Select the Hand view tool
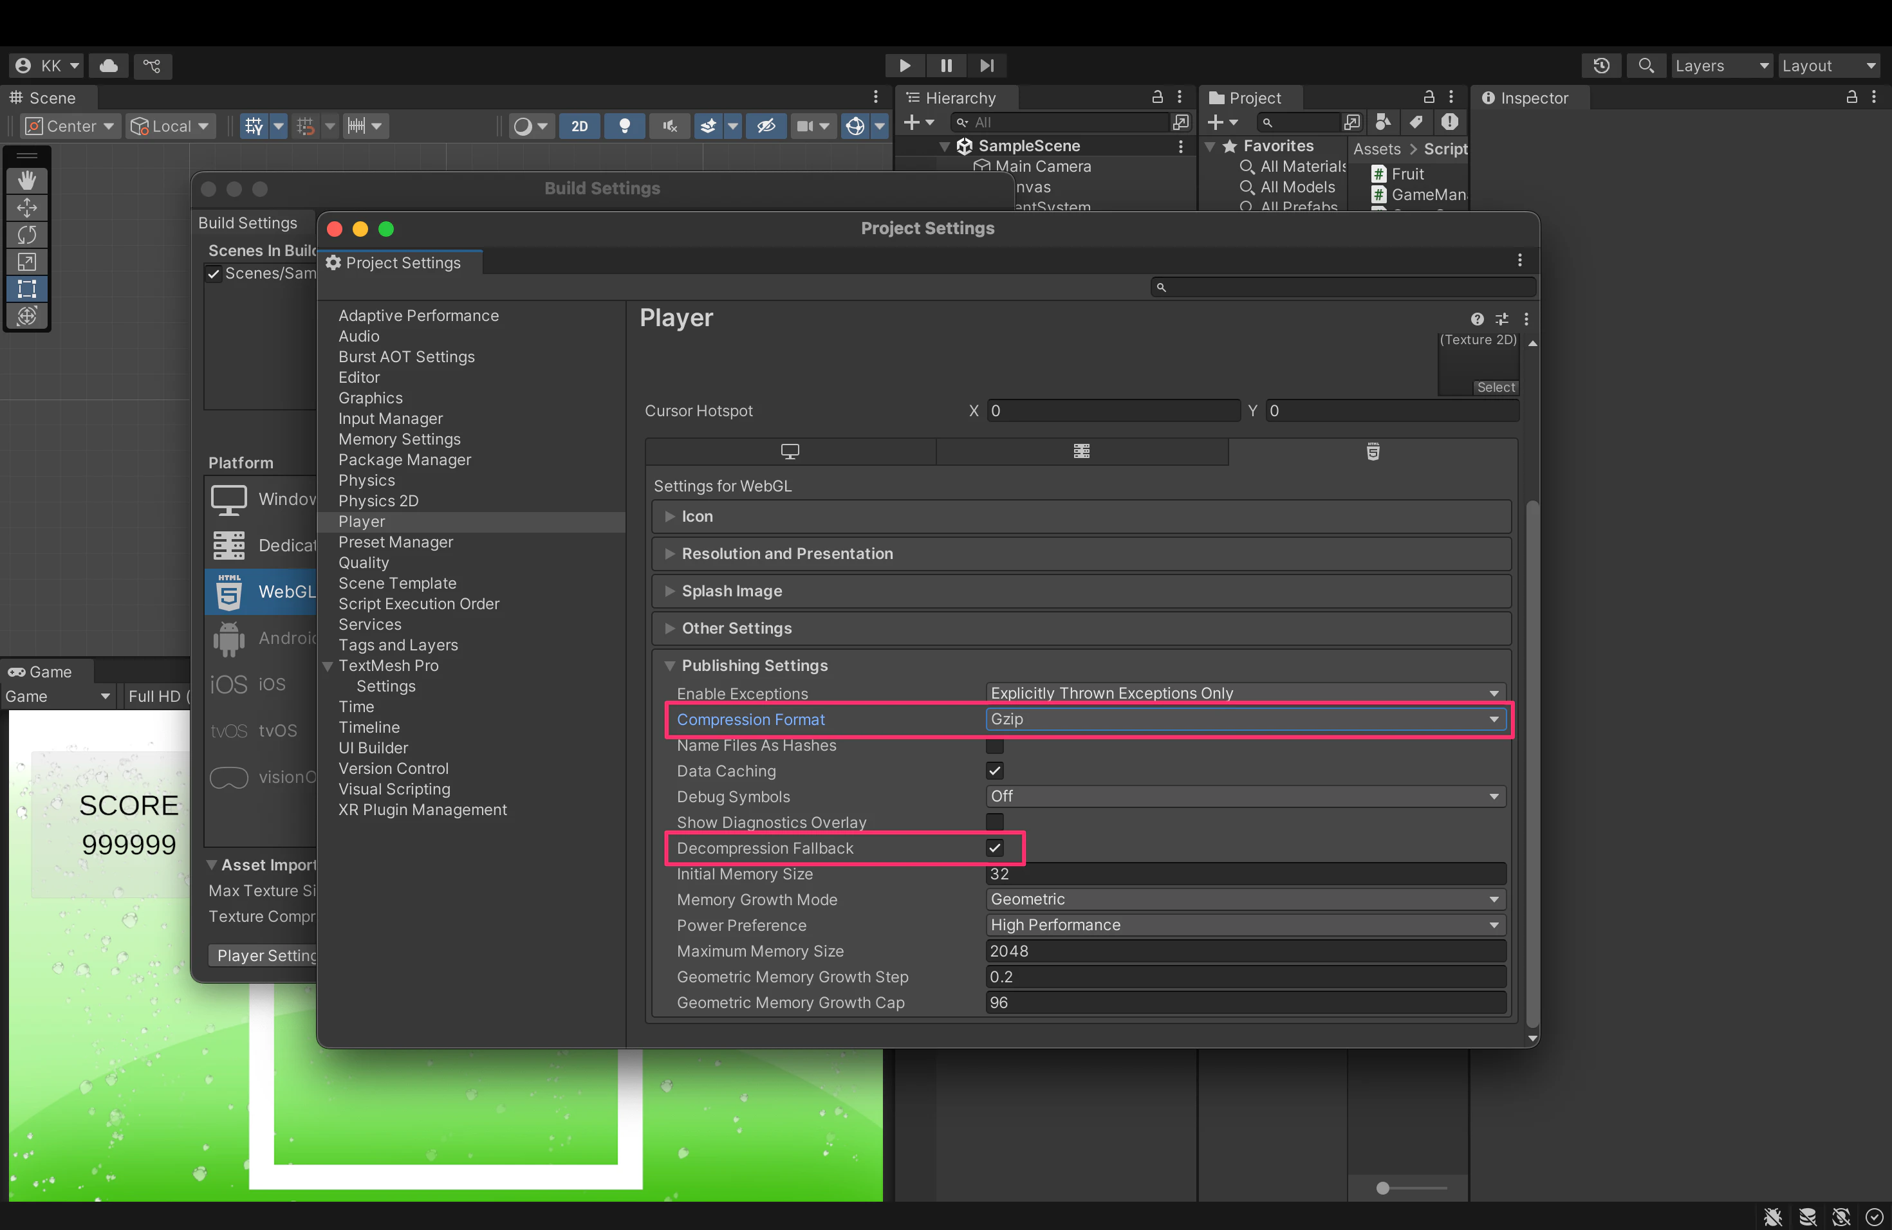This screenshot has height=1230, width=1892. pos(27,180)
